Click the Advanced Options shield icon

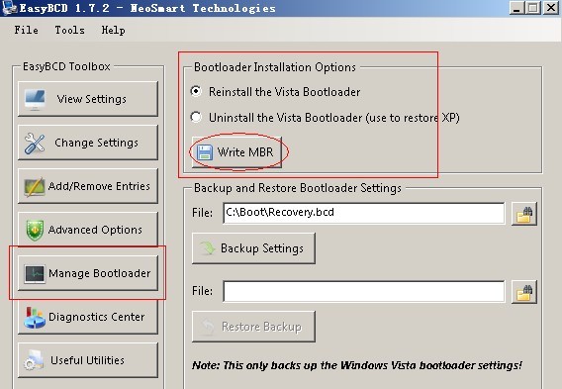coord(35,230)
